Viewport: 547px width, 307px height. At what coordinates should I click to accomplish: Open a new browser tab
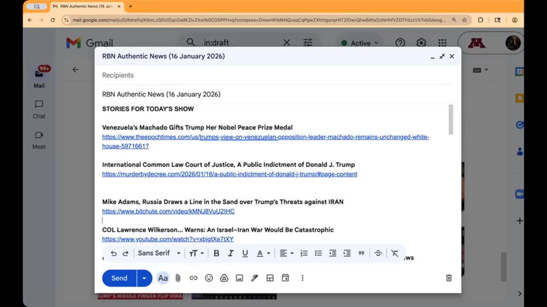[x=130, y=6]
